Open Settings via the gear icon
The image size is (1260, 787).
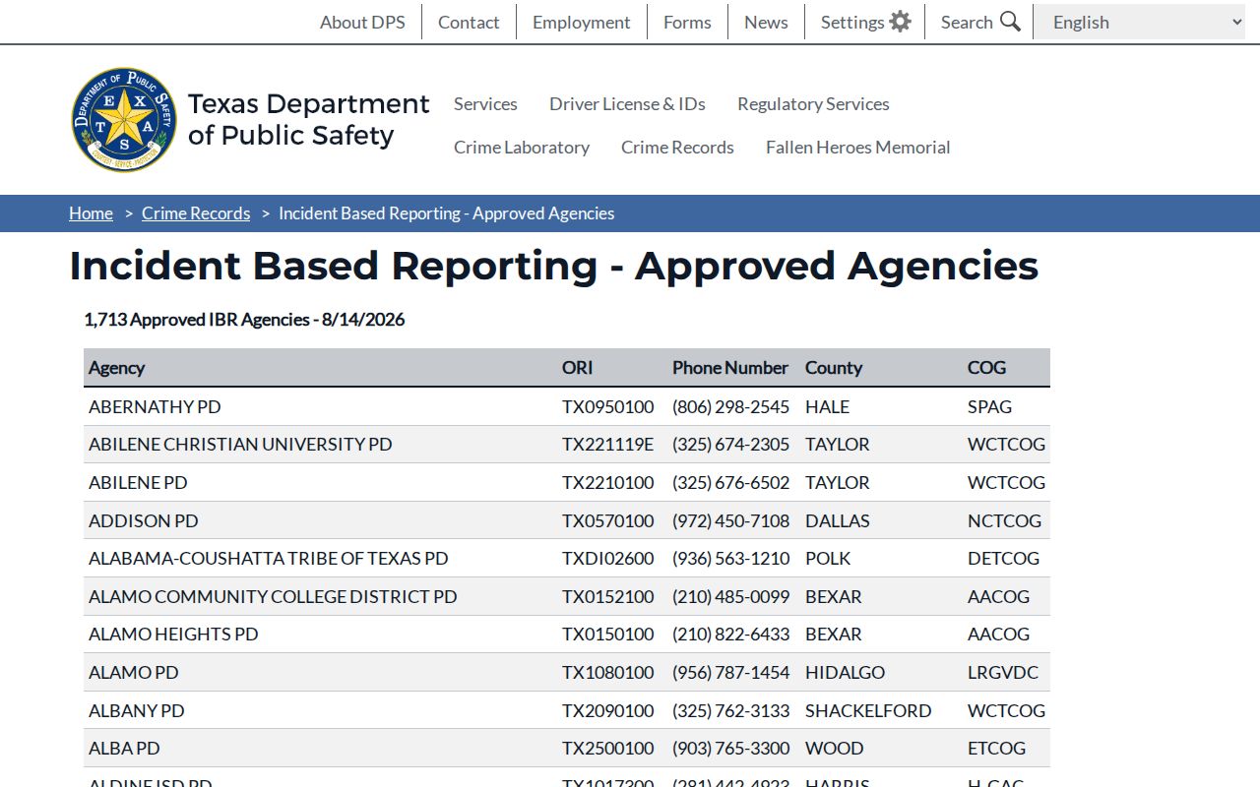click(x=900, y=22)
